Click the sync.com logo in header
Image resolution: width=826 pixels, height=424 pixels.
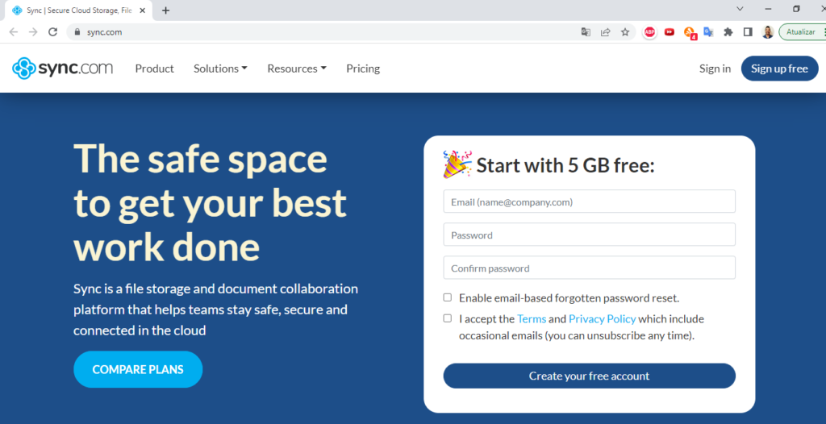point(62,69)
